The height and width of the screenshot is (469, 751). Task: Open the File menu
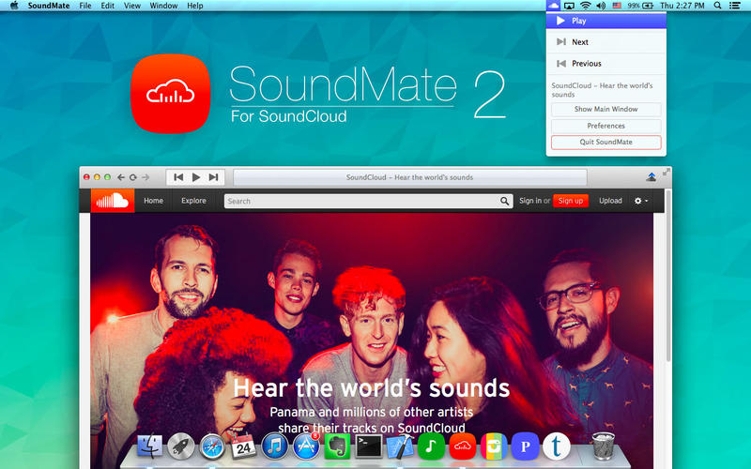point(85,6)
